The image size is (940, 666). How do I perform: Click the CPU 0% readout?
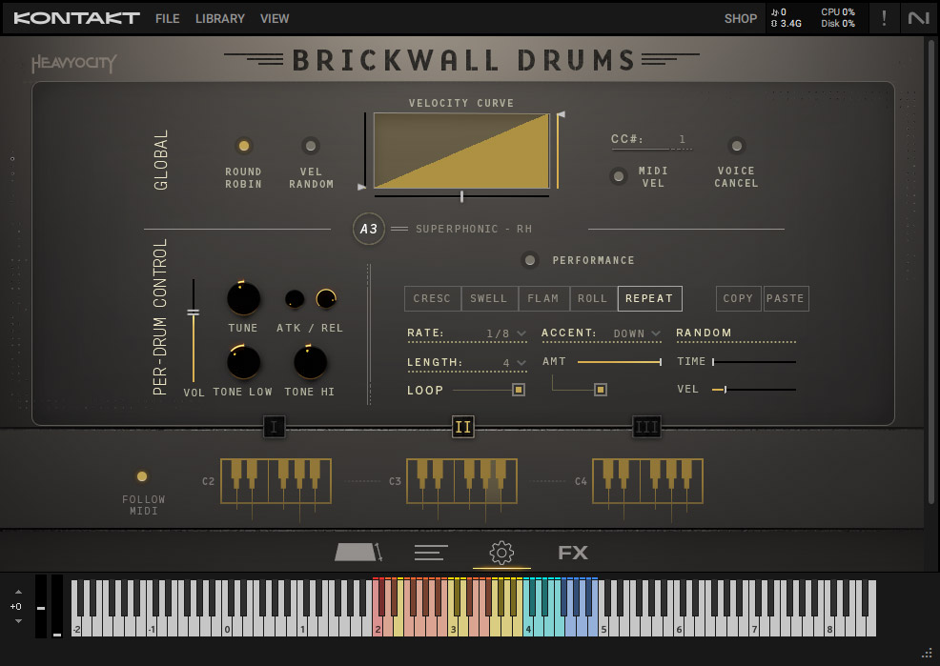837,12
